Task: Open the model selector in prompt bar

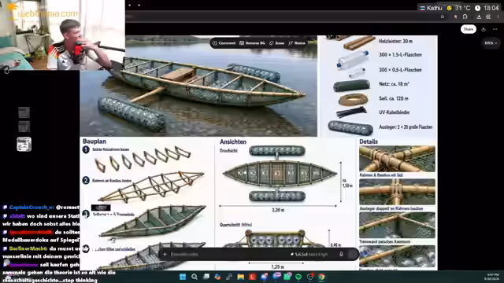Action: point(309,255)
